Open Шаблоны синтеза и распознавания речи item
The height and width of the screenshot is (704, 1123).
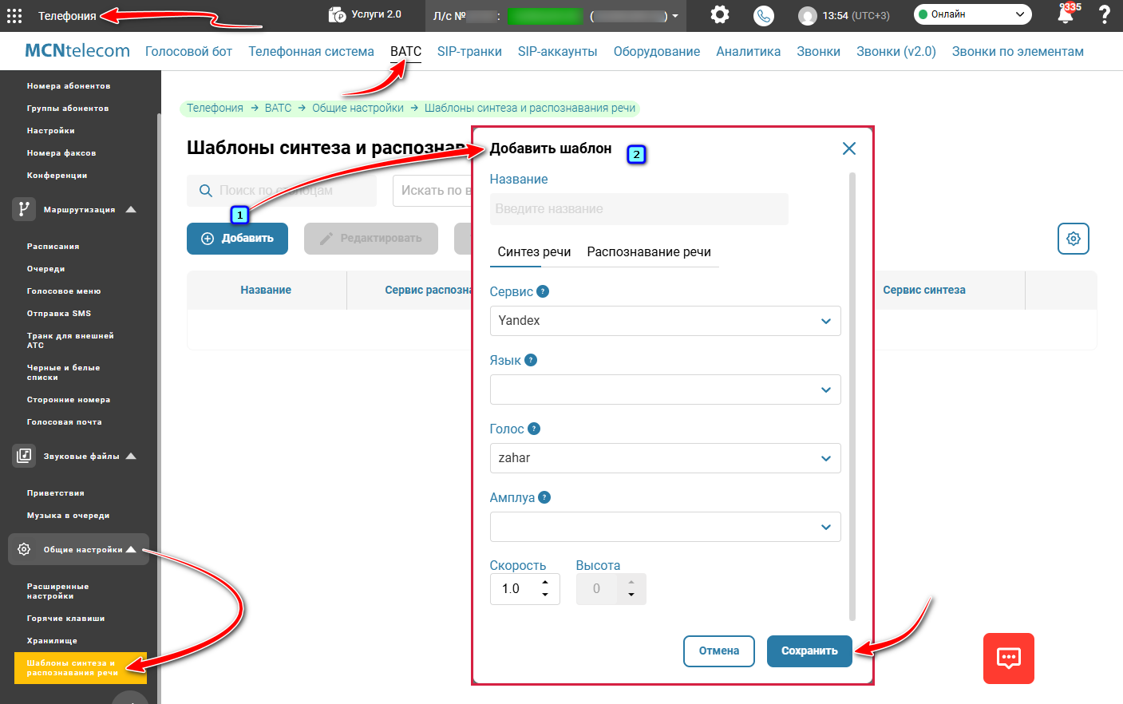(81, 668)
